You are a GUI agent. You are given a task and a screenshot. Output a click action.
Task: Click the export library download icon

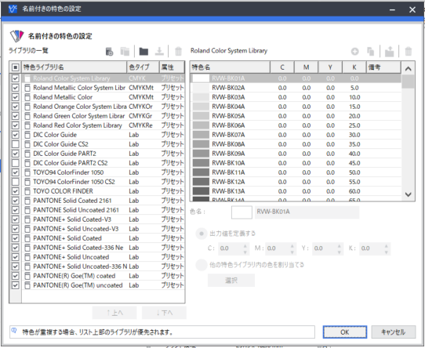click(159, 51)
